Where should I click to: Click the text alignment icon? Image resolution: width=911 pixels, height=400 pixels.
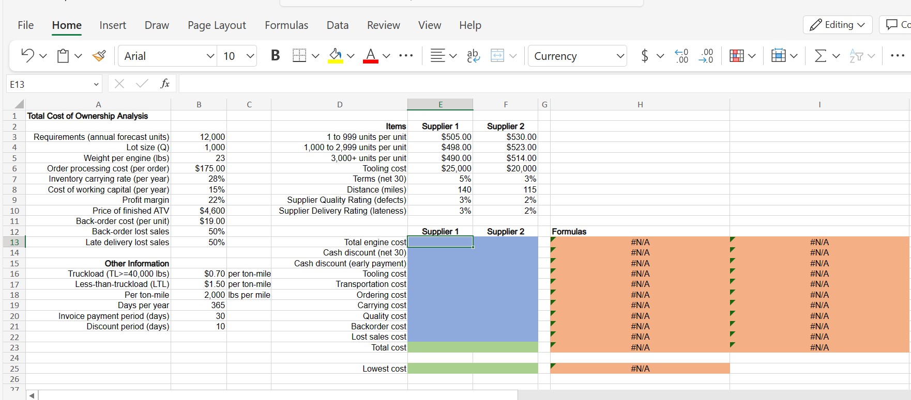point(437,55)
